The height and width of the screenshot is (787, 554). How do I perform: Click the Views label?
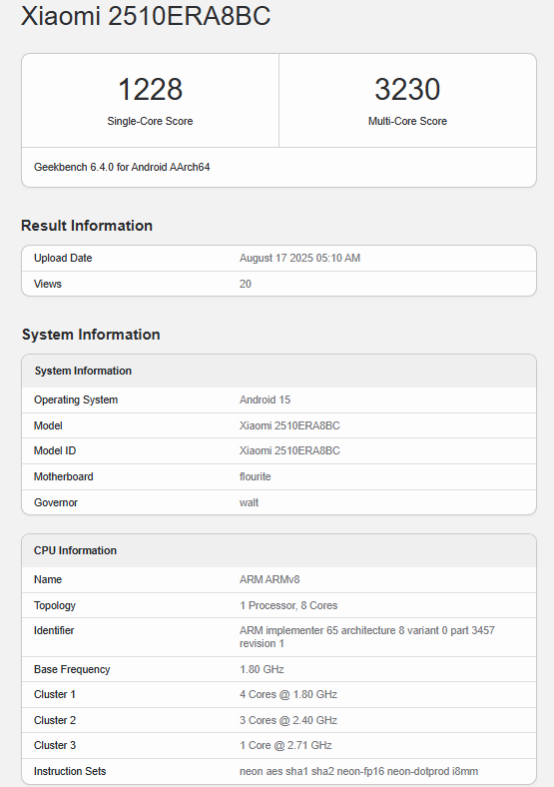[x=48, y=284]
